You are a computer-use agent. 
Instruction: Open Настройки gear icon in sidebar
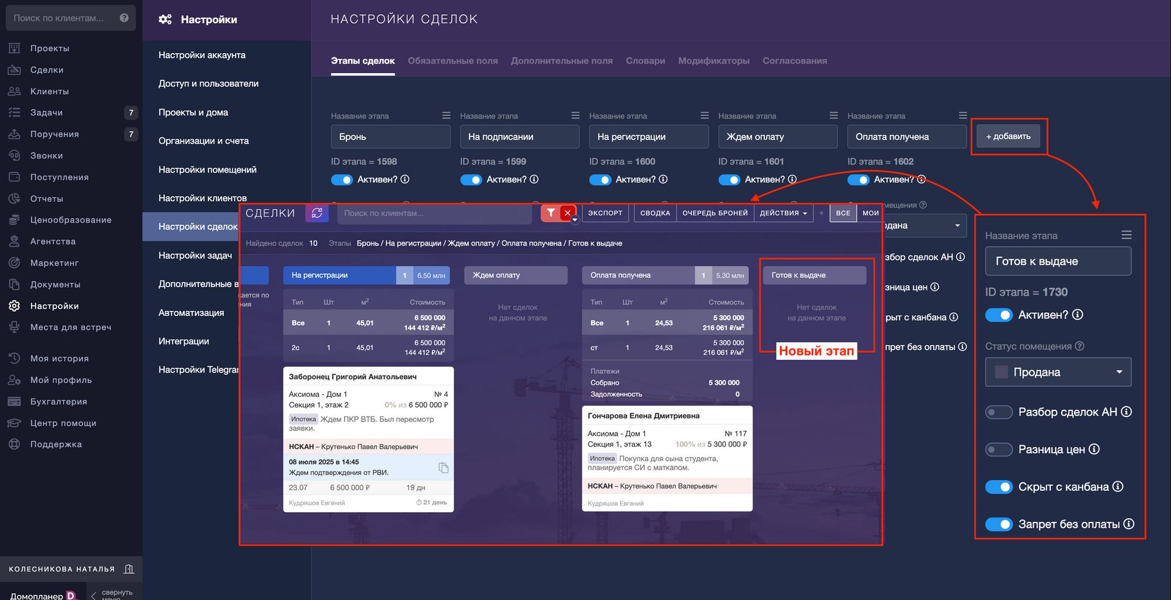tap(15, 305)
